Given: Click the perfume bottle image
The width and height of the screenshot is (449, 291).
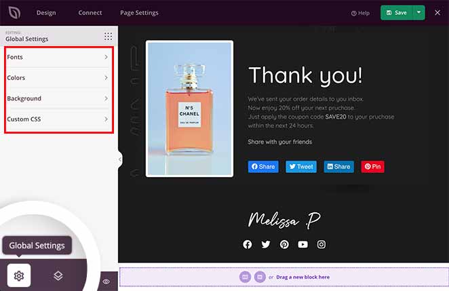Looking at the screenshot, I should coord(189,109).
